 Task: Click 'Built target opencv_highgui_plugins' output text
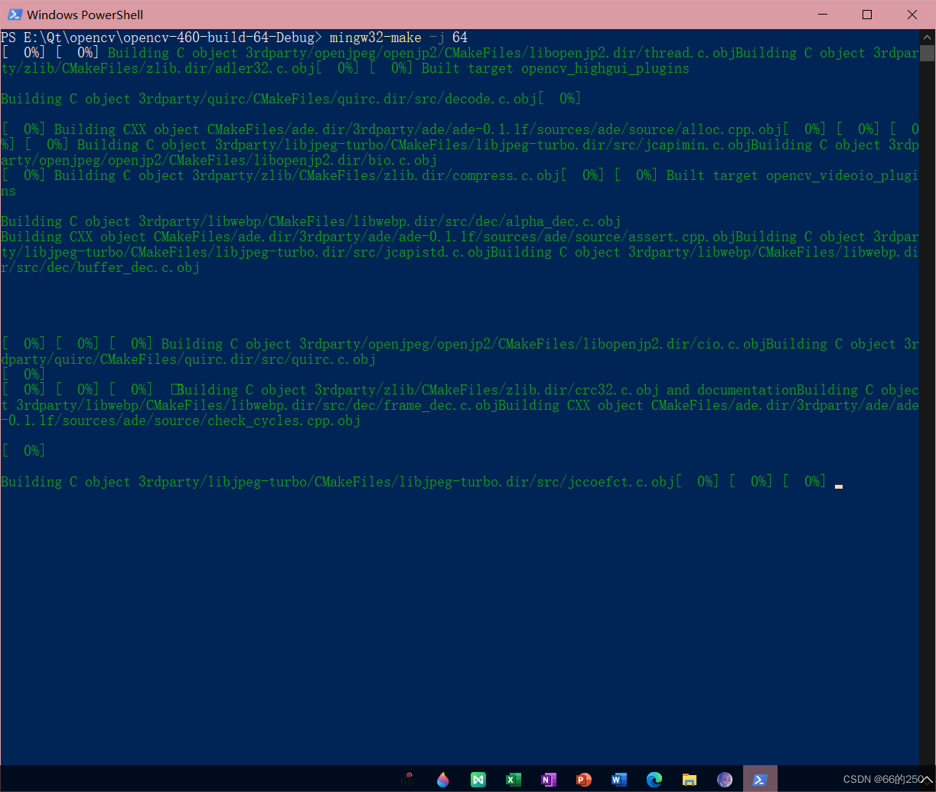click(555, 68)
